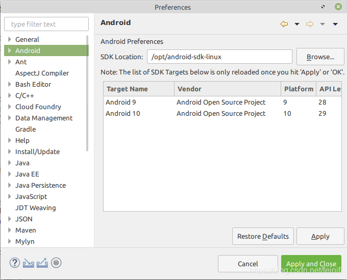Expand the C/C++ node
The width and height of the screenshot is (347, 280).
pyautogui.click(x=9, y=95)
